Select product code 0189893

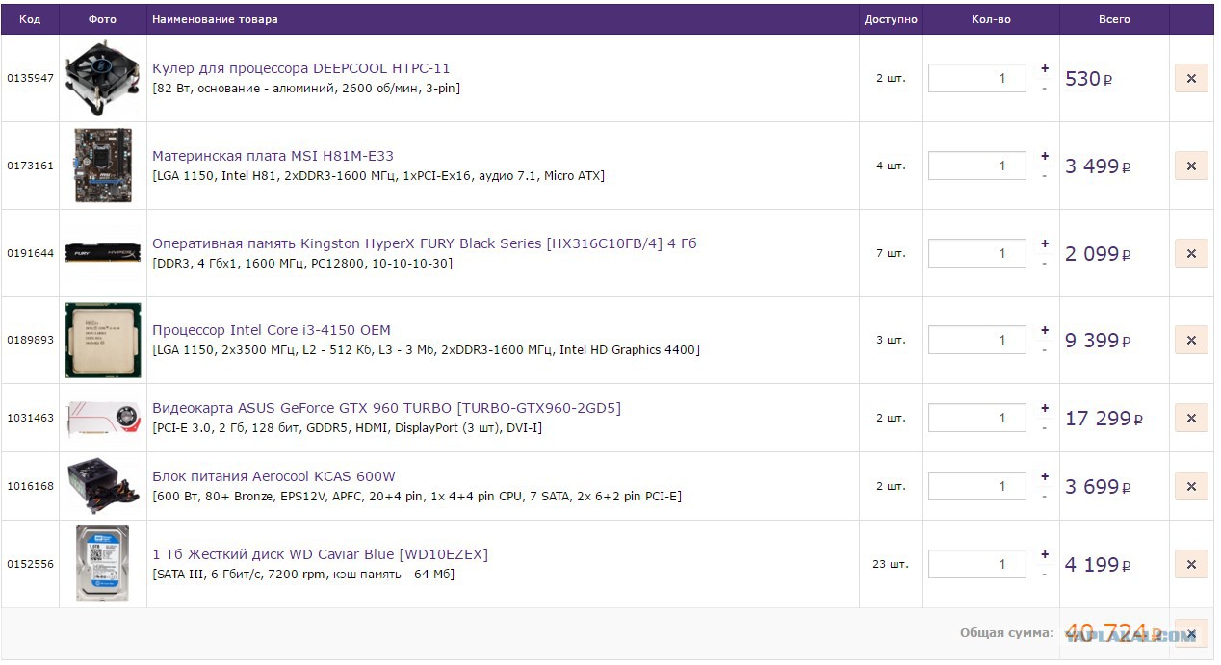[x=30, y=340]
